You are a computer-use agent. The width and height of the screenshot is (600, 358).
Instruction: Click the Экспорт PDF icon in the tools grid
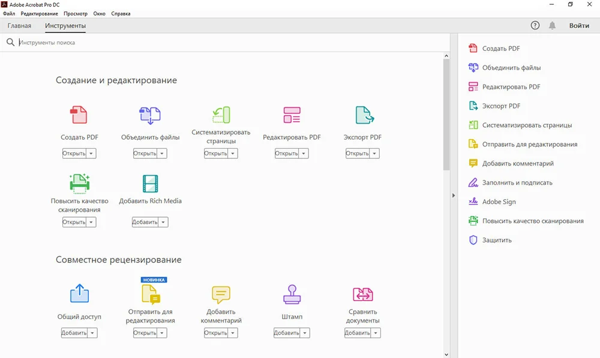coord(363,115)
